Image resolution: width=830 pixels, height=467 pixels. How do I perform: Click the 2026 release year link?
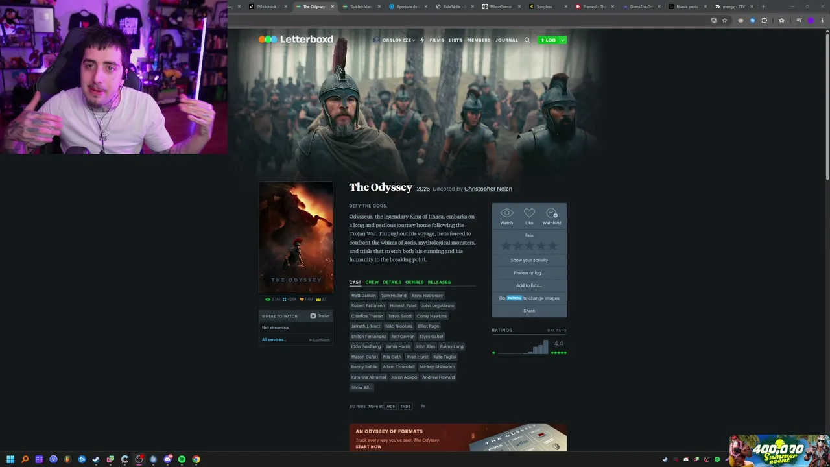coord(423,189)
